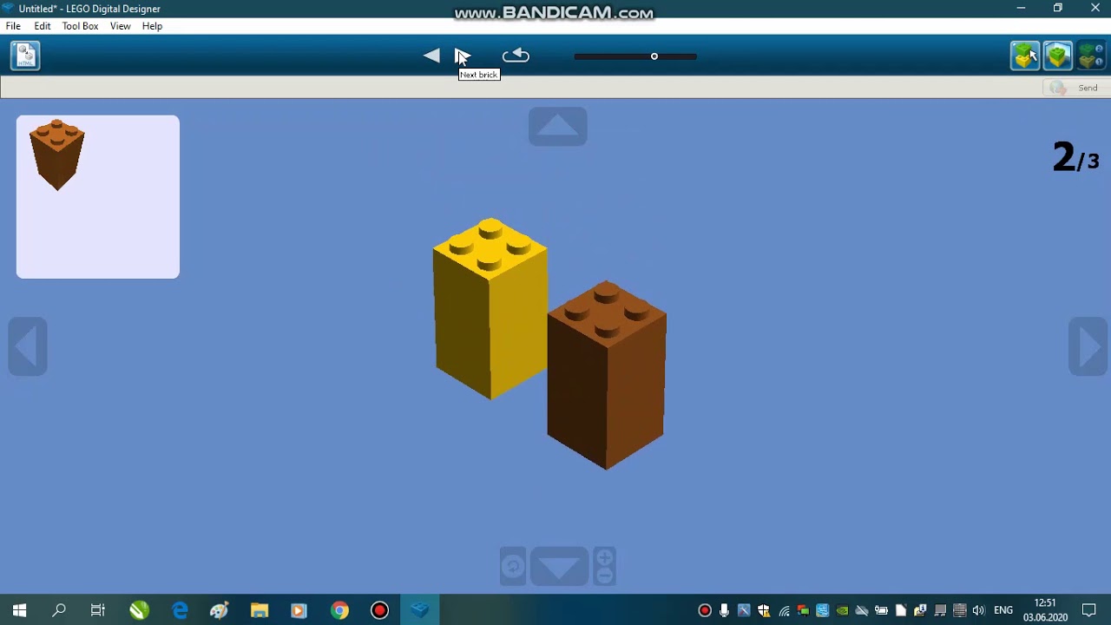Open the paint palette app on the taskbar
Screen dimensions: 1111x625
(x=219, y=610)
